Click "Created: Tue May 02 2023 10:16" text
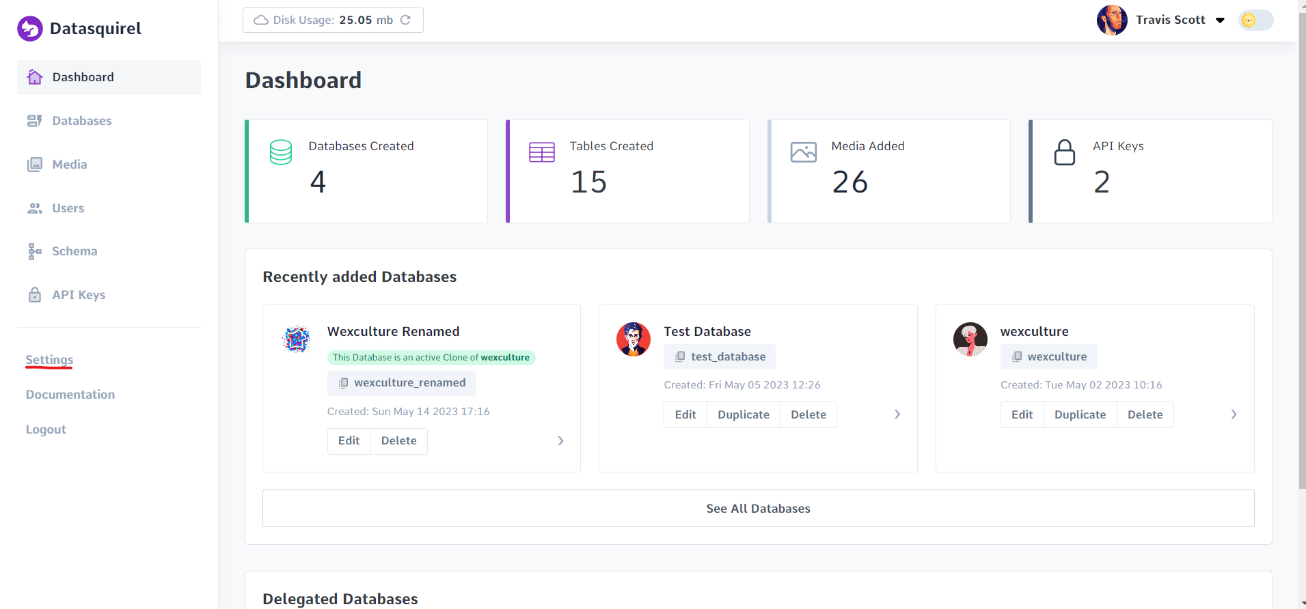 click(x=1081, y=385)
